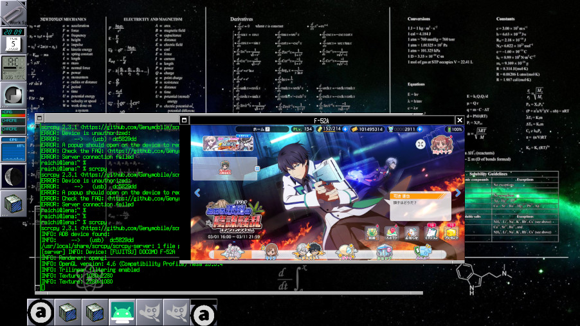Click the F-52A window title bar

[321, 120]
